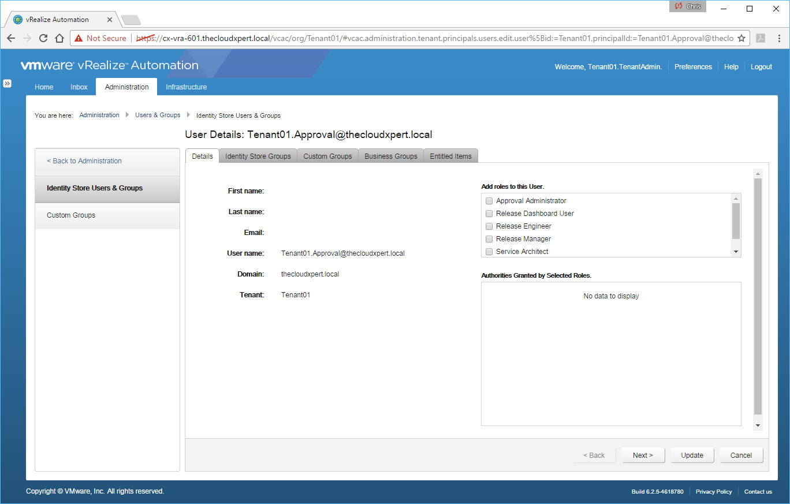Open the Infrastructure main tab
Viewport: 790px width, 504px height.
(186, 87)
